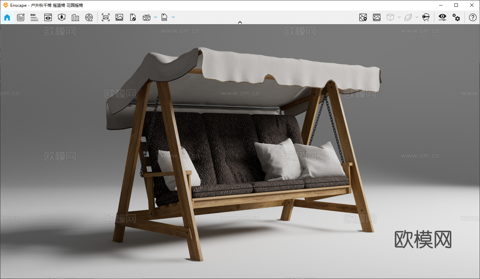Open the cube view mode dropdown arrow
This screenshot has height=279, width=480.
(x=399, y=17)
